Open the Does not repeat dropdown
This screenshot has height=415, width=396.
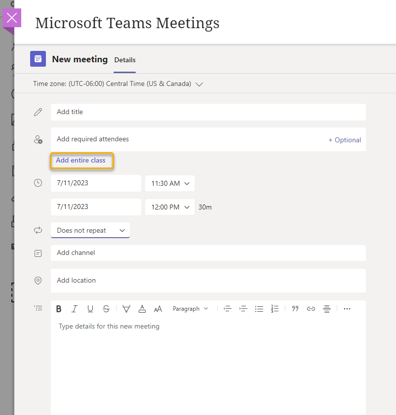90,230
